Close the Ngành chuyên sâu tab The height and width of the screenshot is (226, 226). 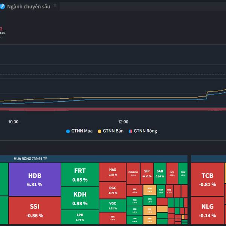click(55, 6)
